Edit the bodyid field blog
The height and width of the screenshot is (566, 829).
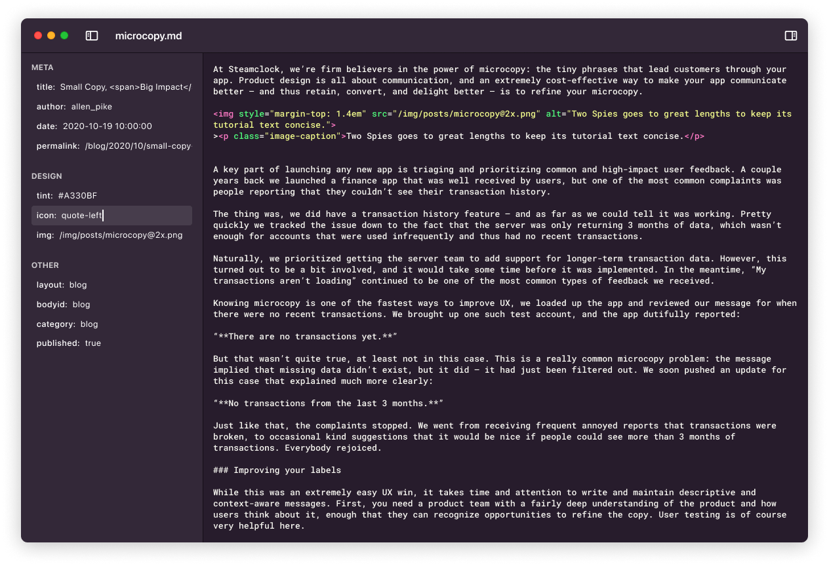point(81,305)
